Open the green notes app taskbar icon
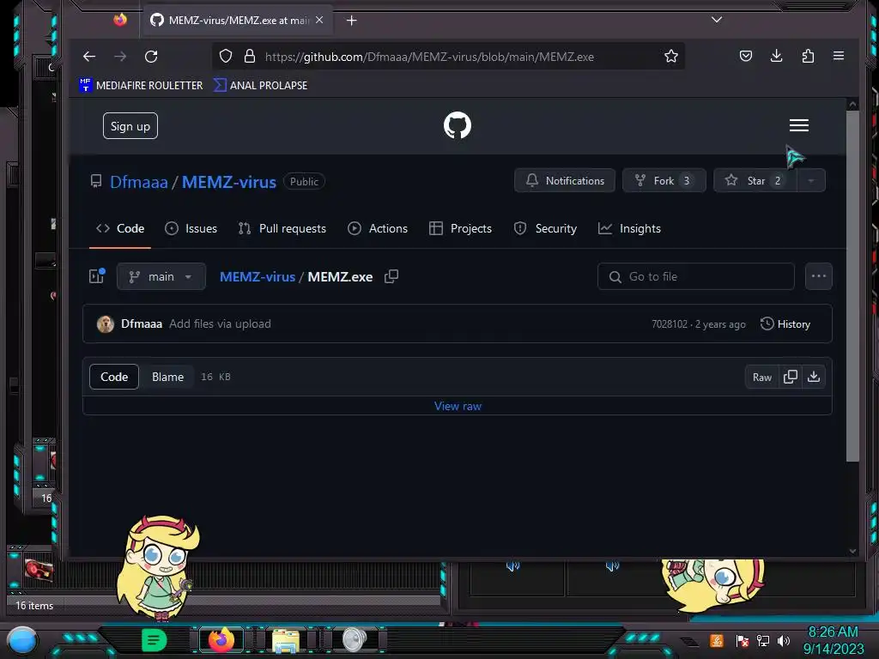This screenshot has height=659, width=879. [155, 640]
